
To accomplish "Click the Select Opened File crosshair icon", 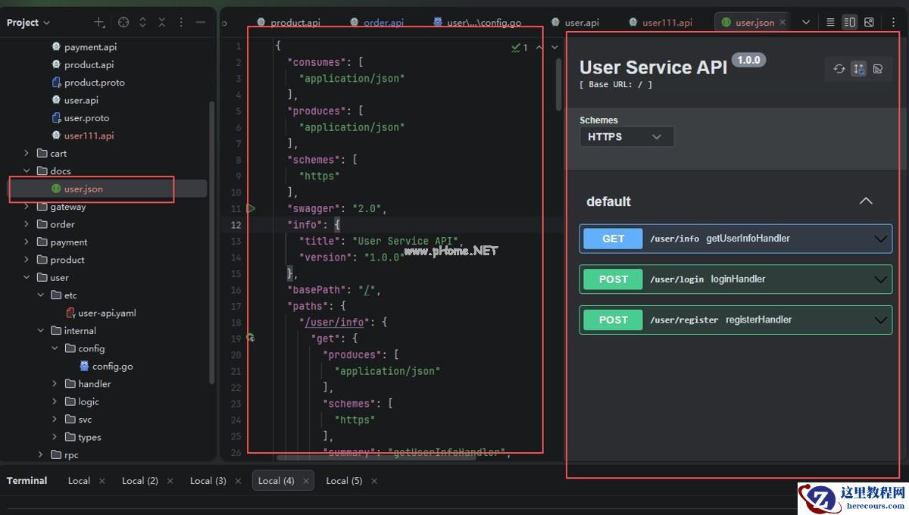I will pyautogui.click(x=123, y=23).
